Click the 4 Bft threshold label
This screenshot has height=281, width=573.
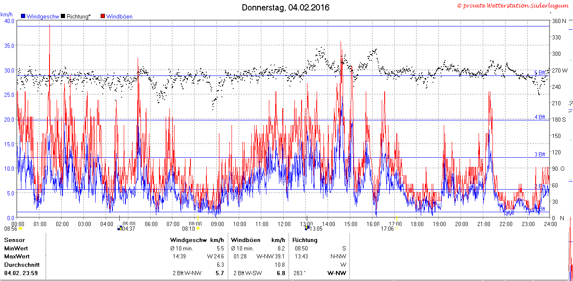540,117
